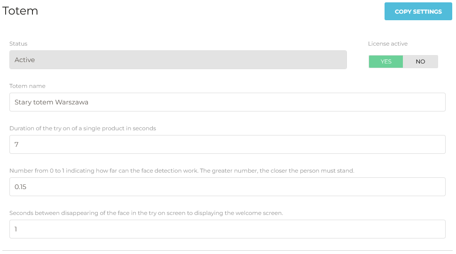Screen dimensions: 456x254
Task: Set License active to YES
Action: pyautogui.click(x=386, y=62)
